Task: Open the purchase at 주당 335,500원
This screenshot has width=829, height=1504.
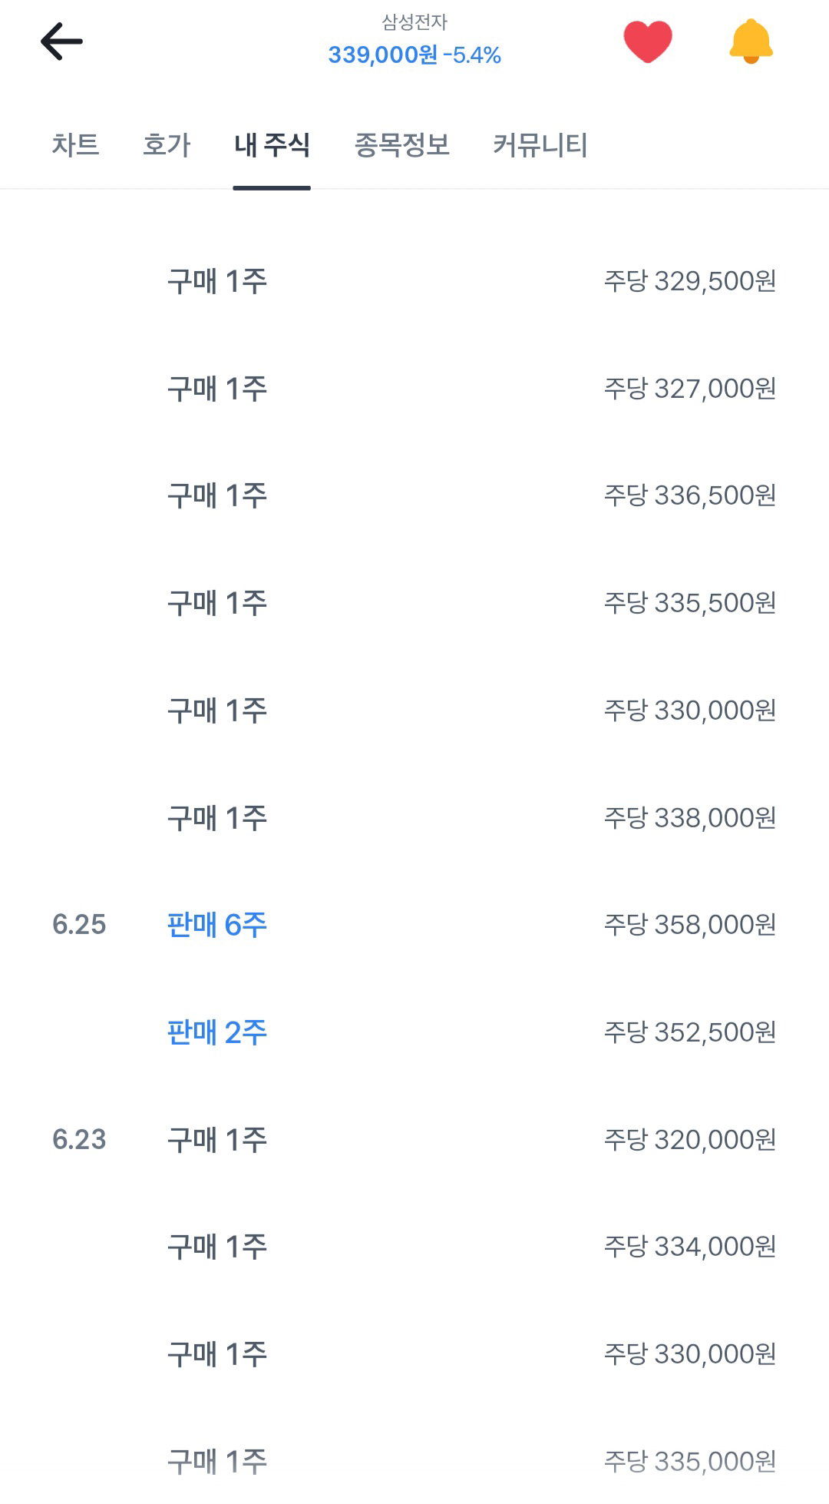Action: click(414, 603)
